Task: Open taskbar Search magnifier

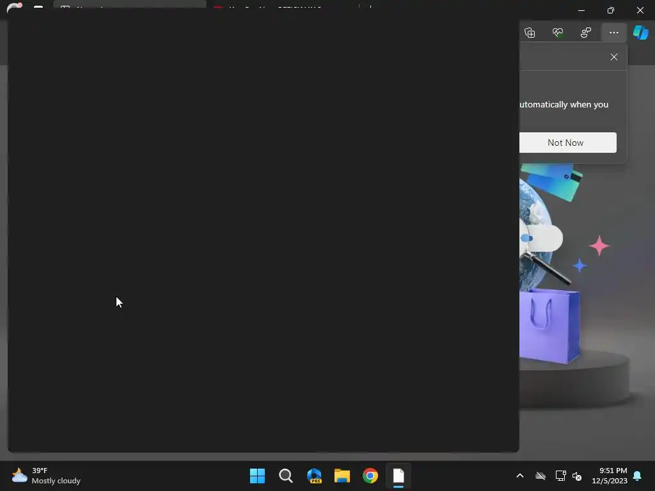Action: click(286, 476)
